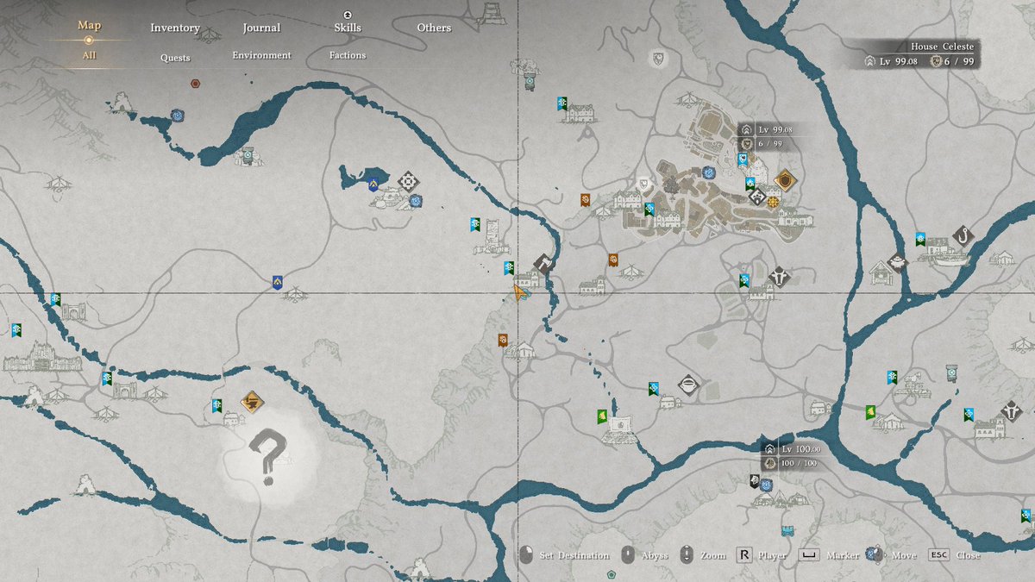Screen dimensions: 1035x582
Task: Select the orange banner west of the city
Action: tap(586, 201)
